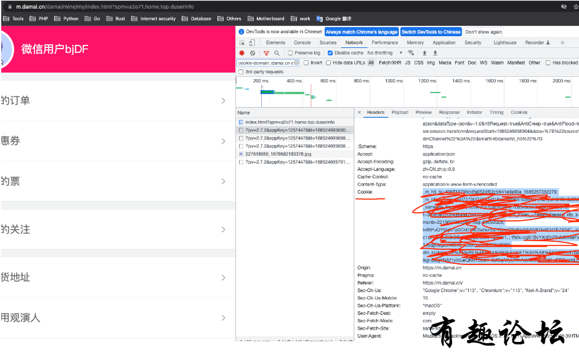Enable the 3rd-party requests checkbox
The image size is (579, 353).
coord(241,72)
